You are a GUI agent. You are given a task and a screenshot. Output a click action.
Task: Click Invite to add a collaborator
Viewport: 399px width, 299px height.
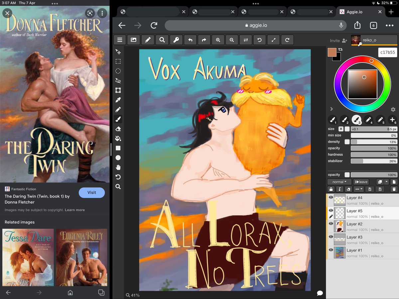(x=338, y=41)
